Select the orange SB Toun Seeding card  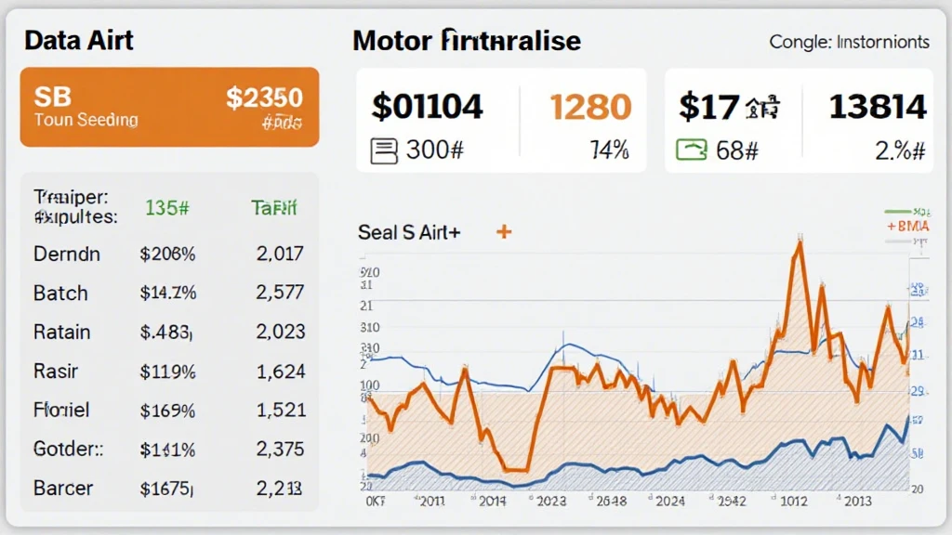pos(169,107)
